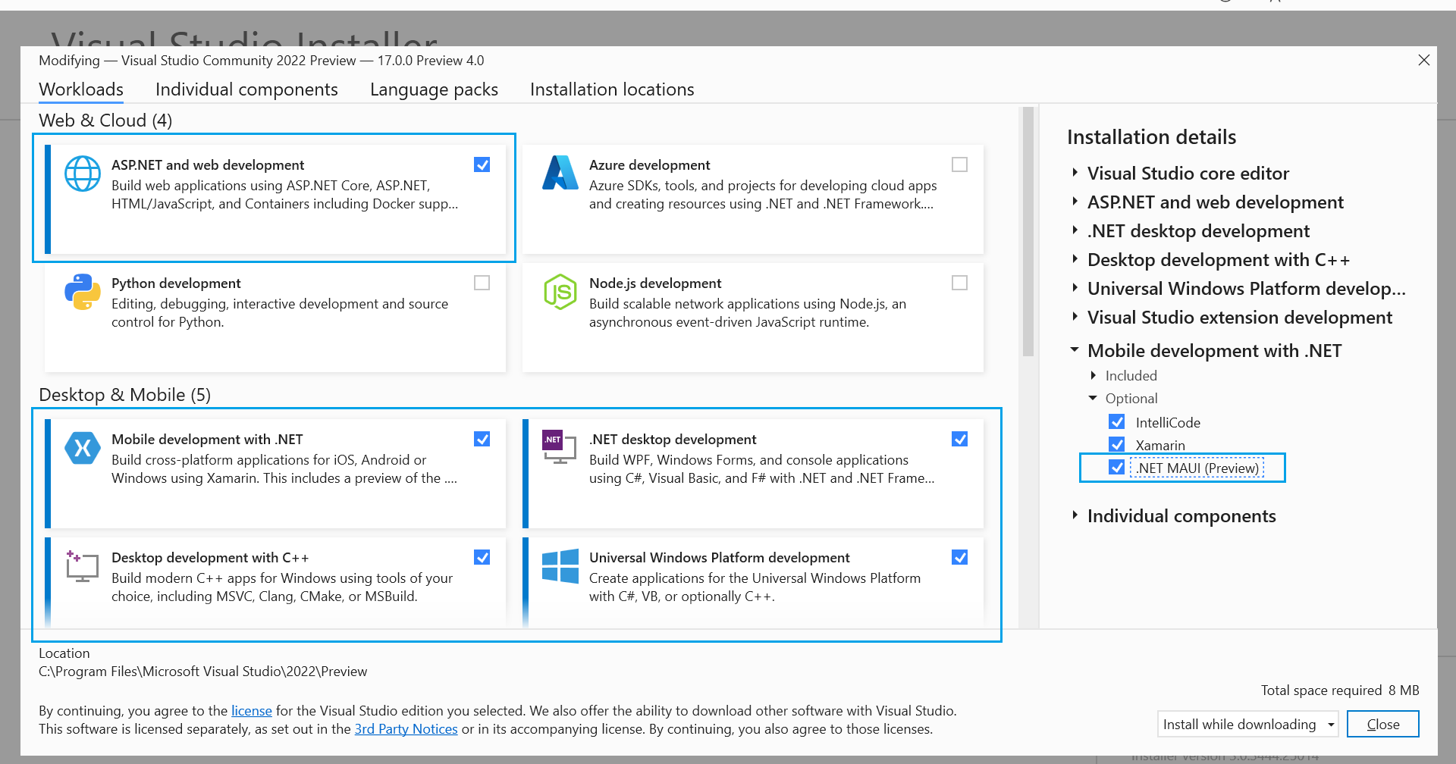Expand the Visual Studio core editor details
This screenshot has width=1456, height=764.
1075,173
